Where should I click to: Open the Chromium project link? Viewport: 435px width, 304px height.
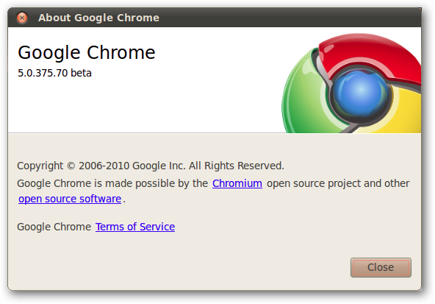click(237, 183)
